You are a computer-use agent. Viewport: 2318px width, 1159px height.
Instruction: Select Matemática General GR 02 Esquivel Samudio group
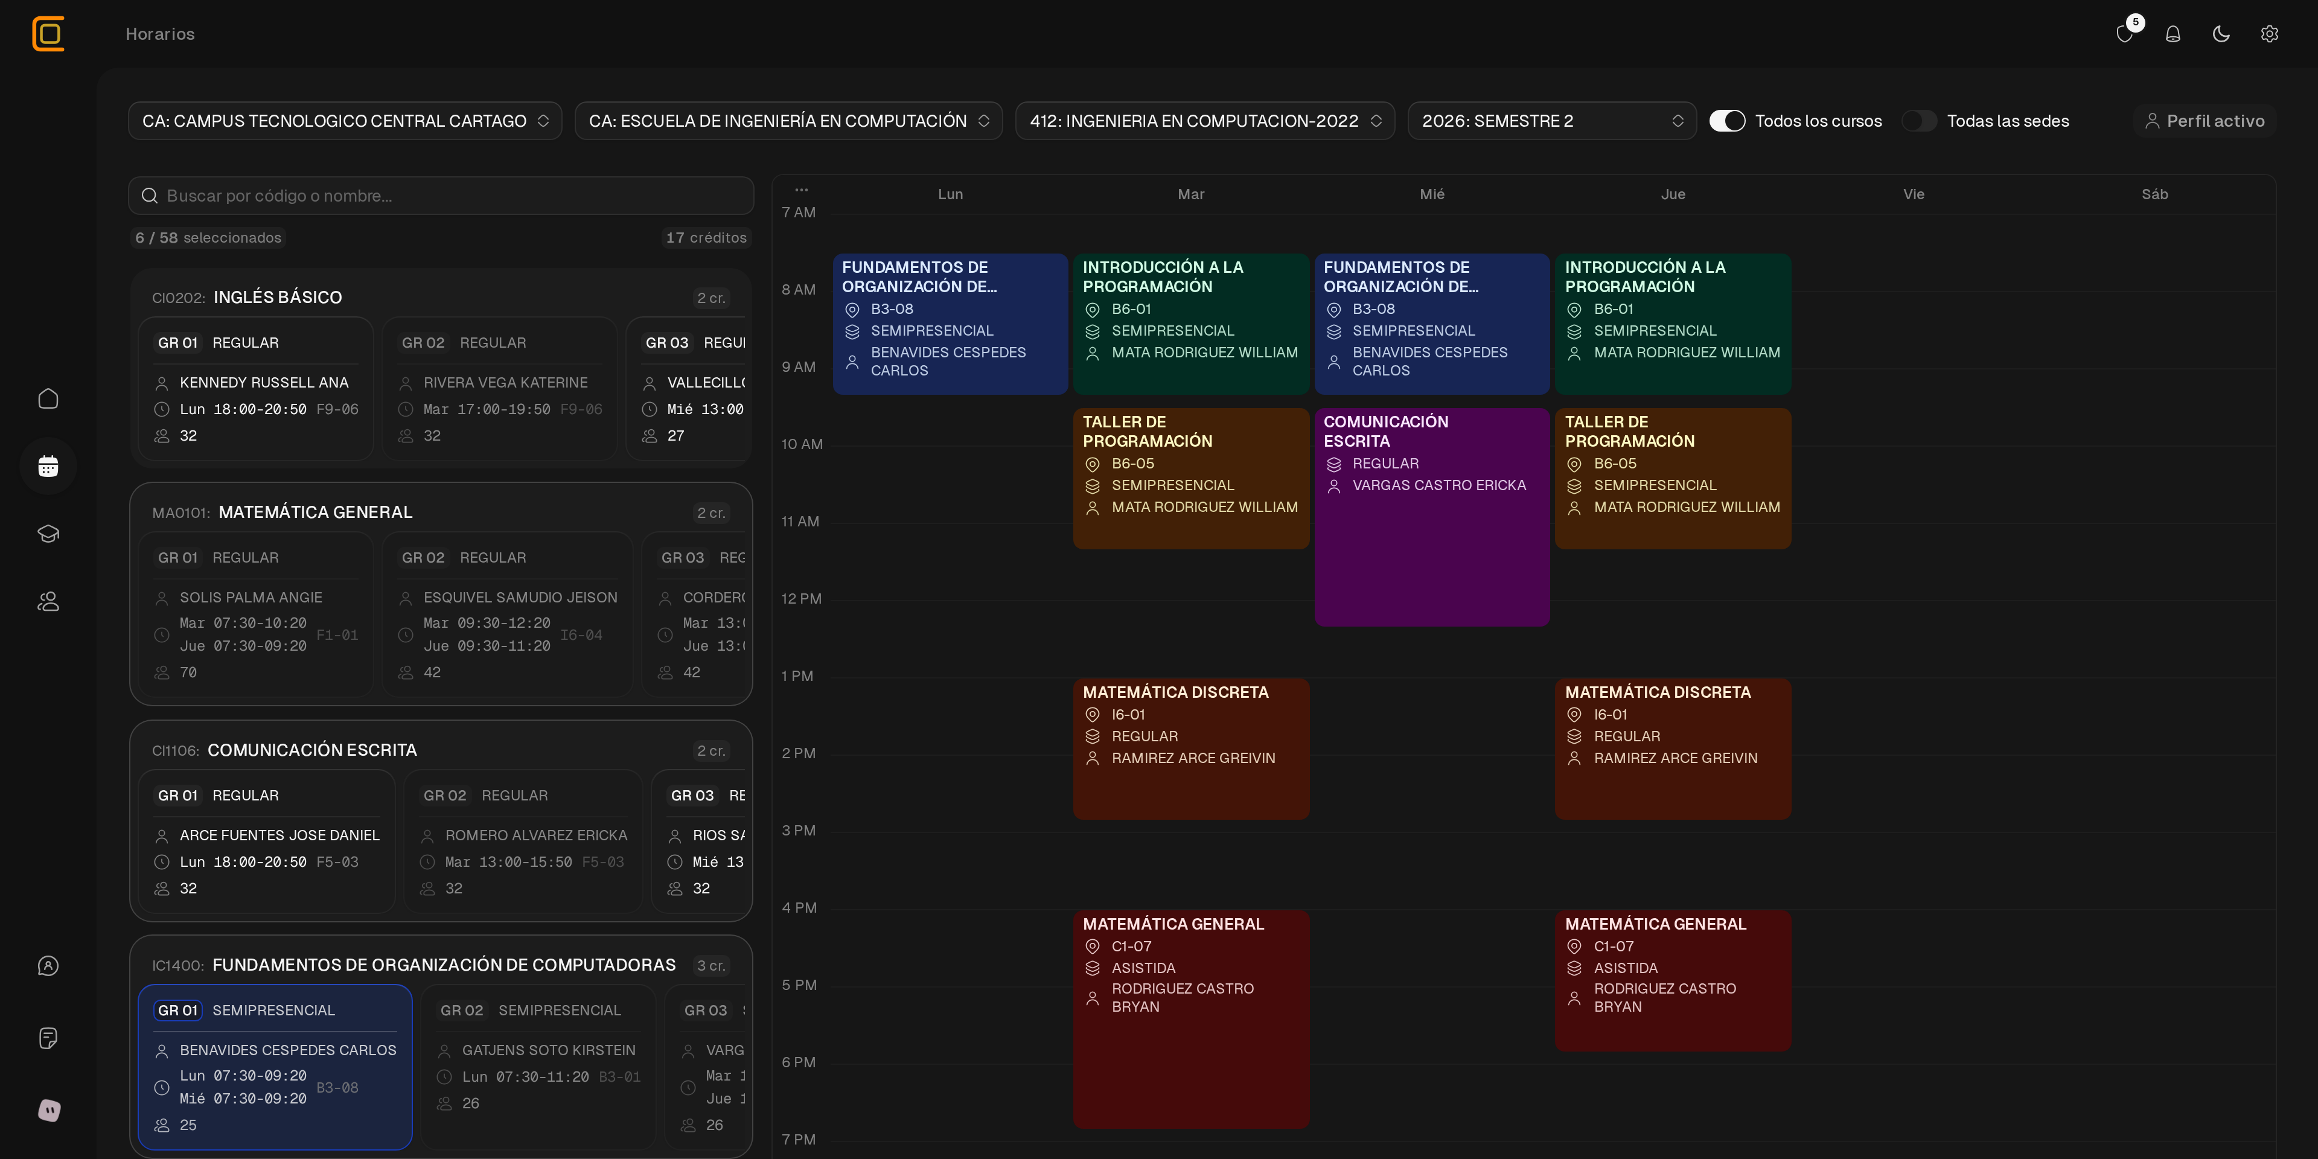508,615
